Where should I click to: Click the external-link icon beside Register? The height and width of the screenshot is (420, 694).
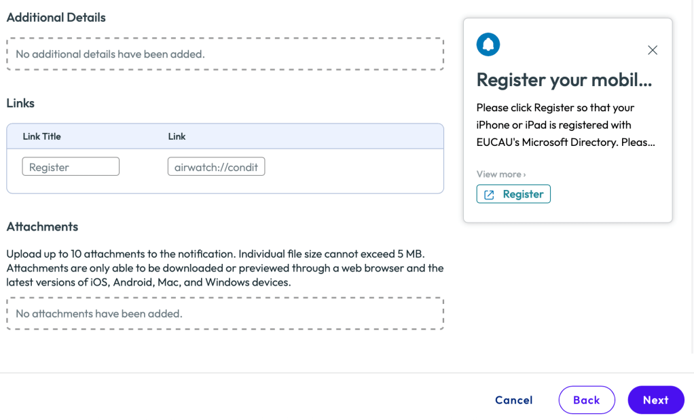(489, 195)
